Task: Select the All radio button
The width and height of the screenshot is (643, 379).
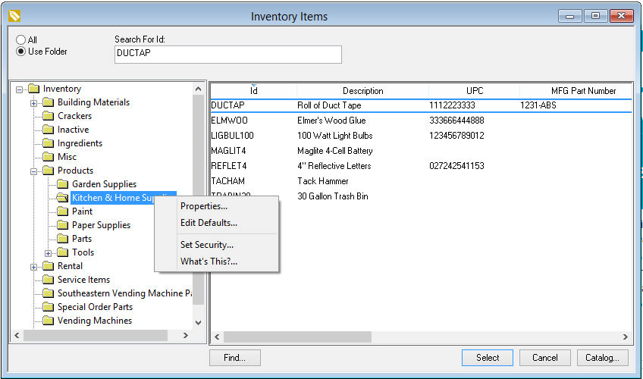Action: (x=21, y=40)
